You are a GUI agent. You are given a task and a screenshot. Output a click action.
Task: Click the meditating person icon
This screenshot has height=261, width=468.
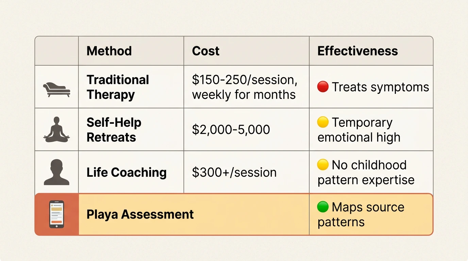tap(56, 129)
